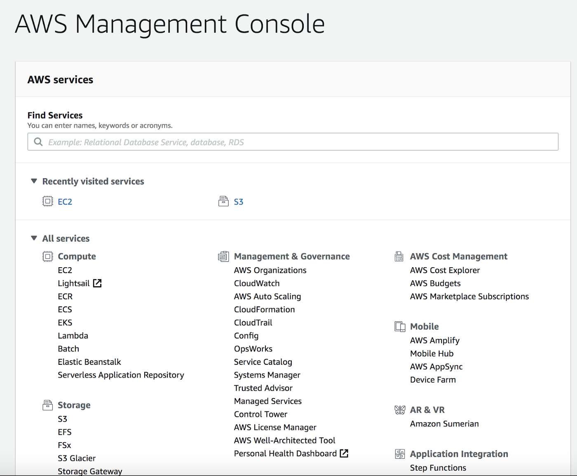
Task: Click the Compute category heading
Action: (x=77, y=257)
